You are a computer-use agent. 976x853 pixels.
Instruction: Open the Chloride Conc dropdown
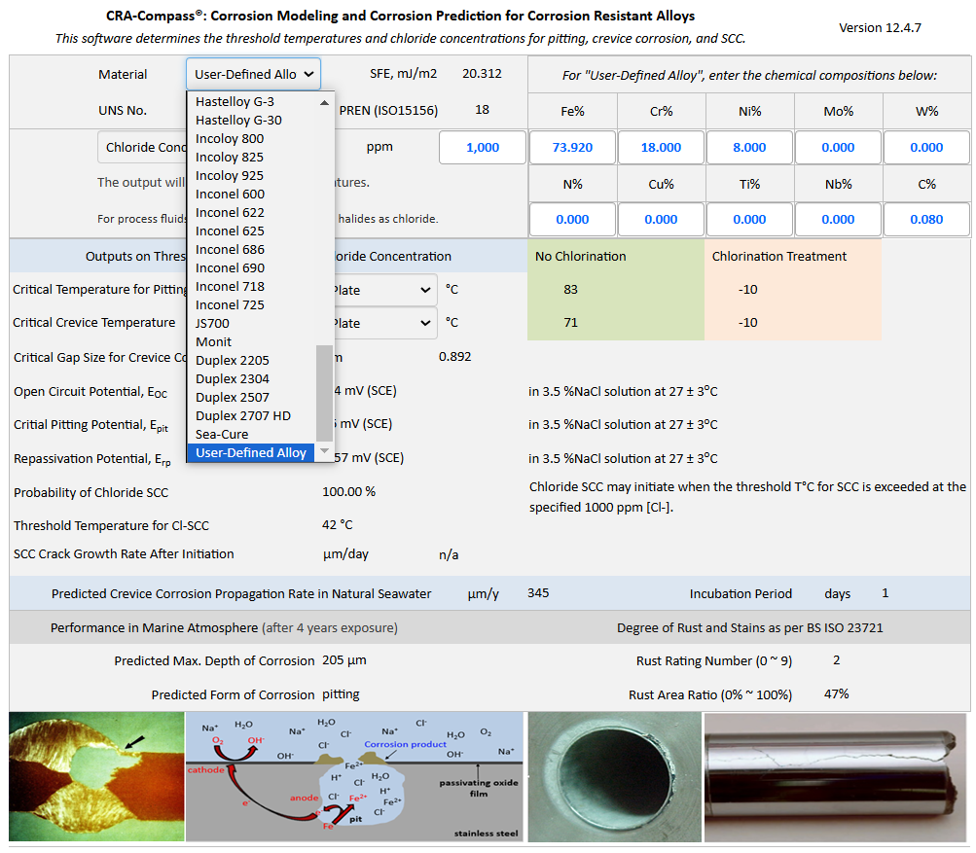pos(144,148)
